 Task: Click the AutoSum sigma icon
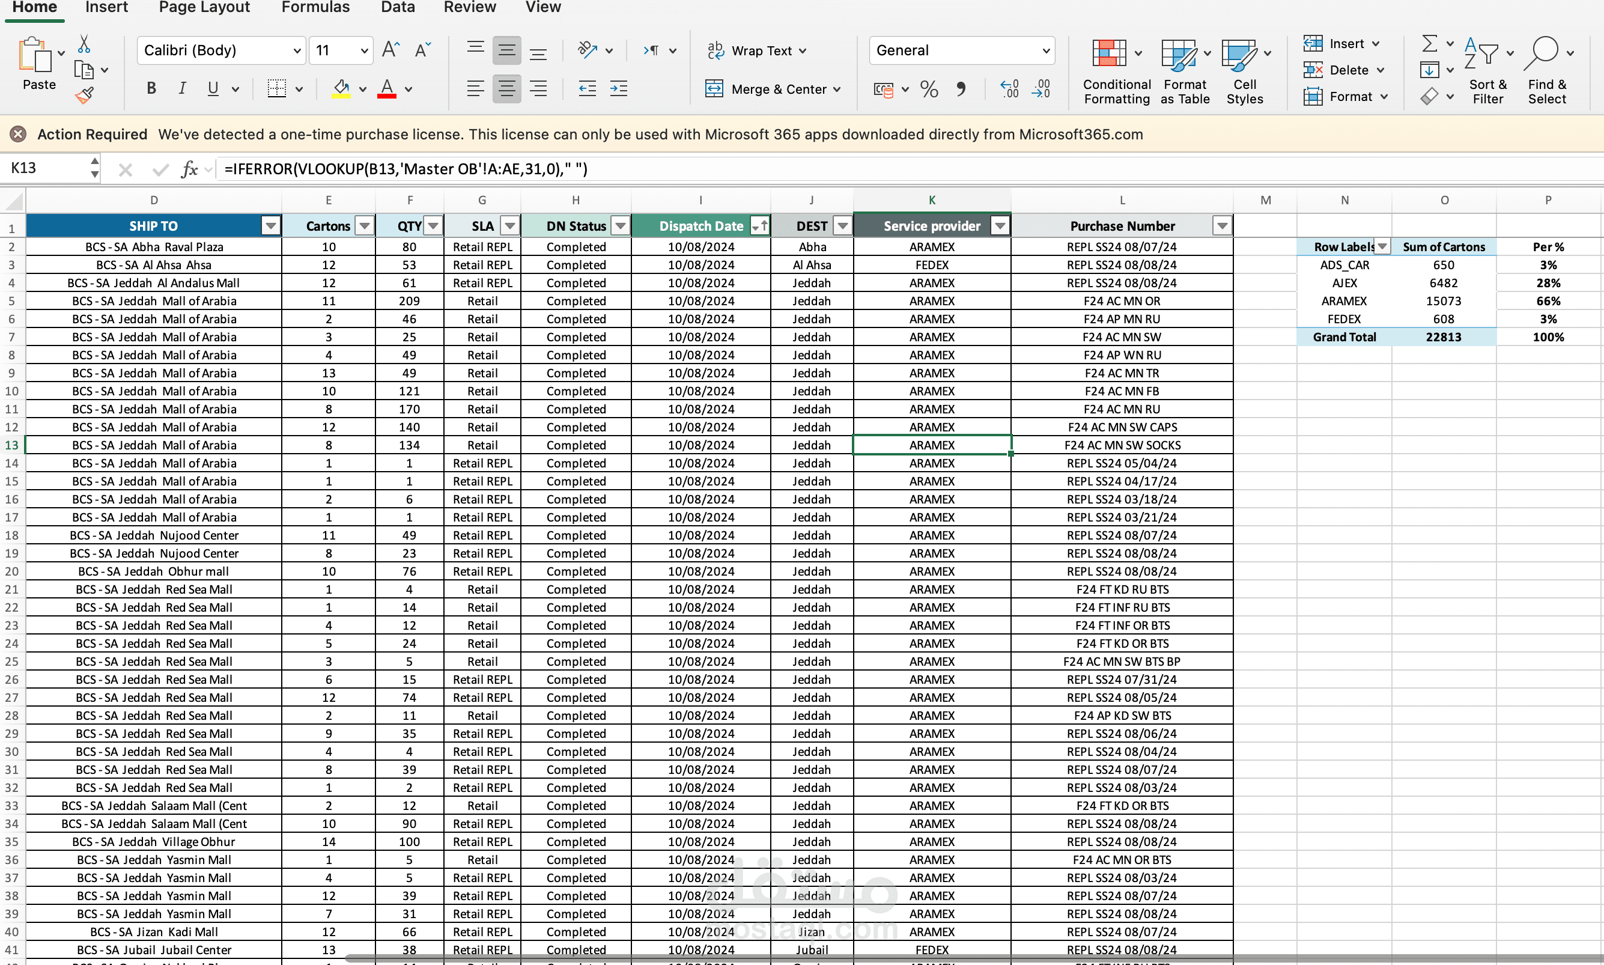pyautogui.click(x=1429, y=44)
